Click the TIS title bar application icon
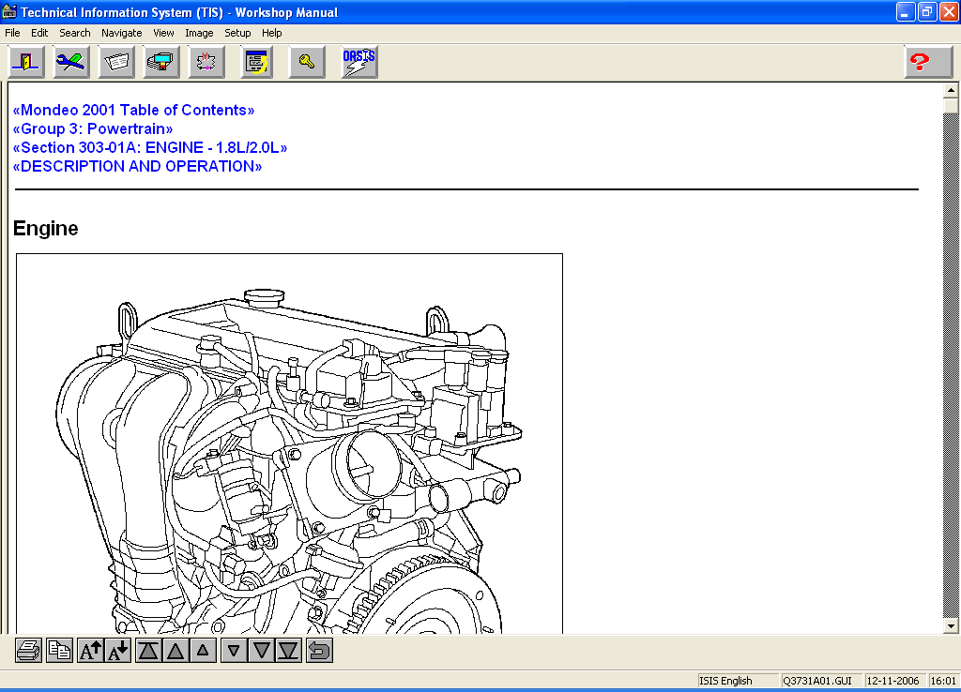This screenshot has height=692, width=961. pyautogui.click(x=9, y=12)
